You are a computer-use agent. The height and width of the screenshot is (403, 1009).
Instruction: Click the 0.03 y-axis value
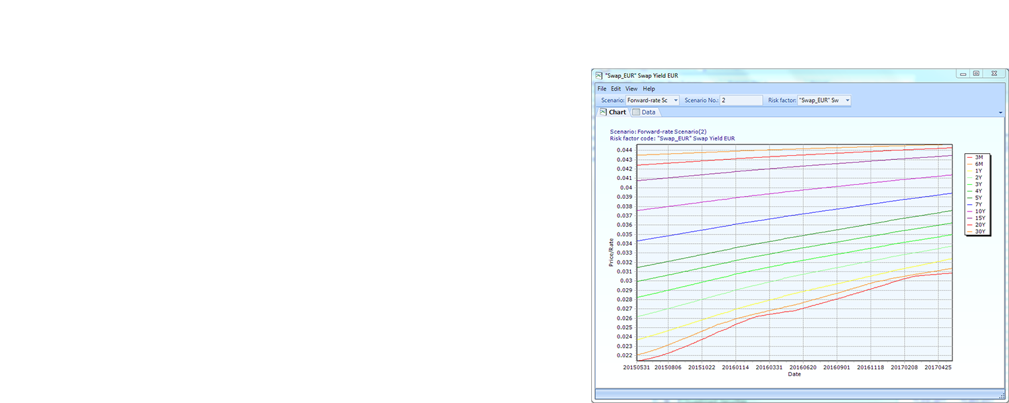(x=626, y=281)
